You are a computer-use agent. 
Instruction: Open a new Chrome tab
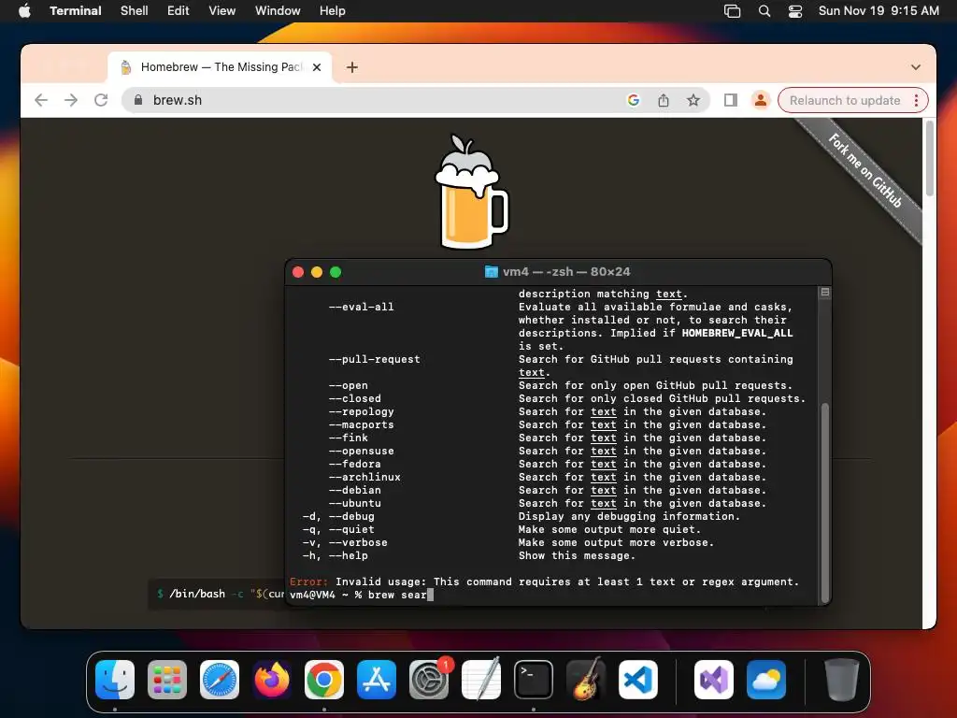pyautogui.click(x=352, y=67)
